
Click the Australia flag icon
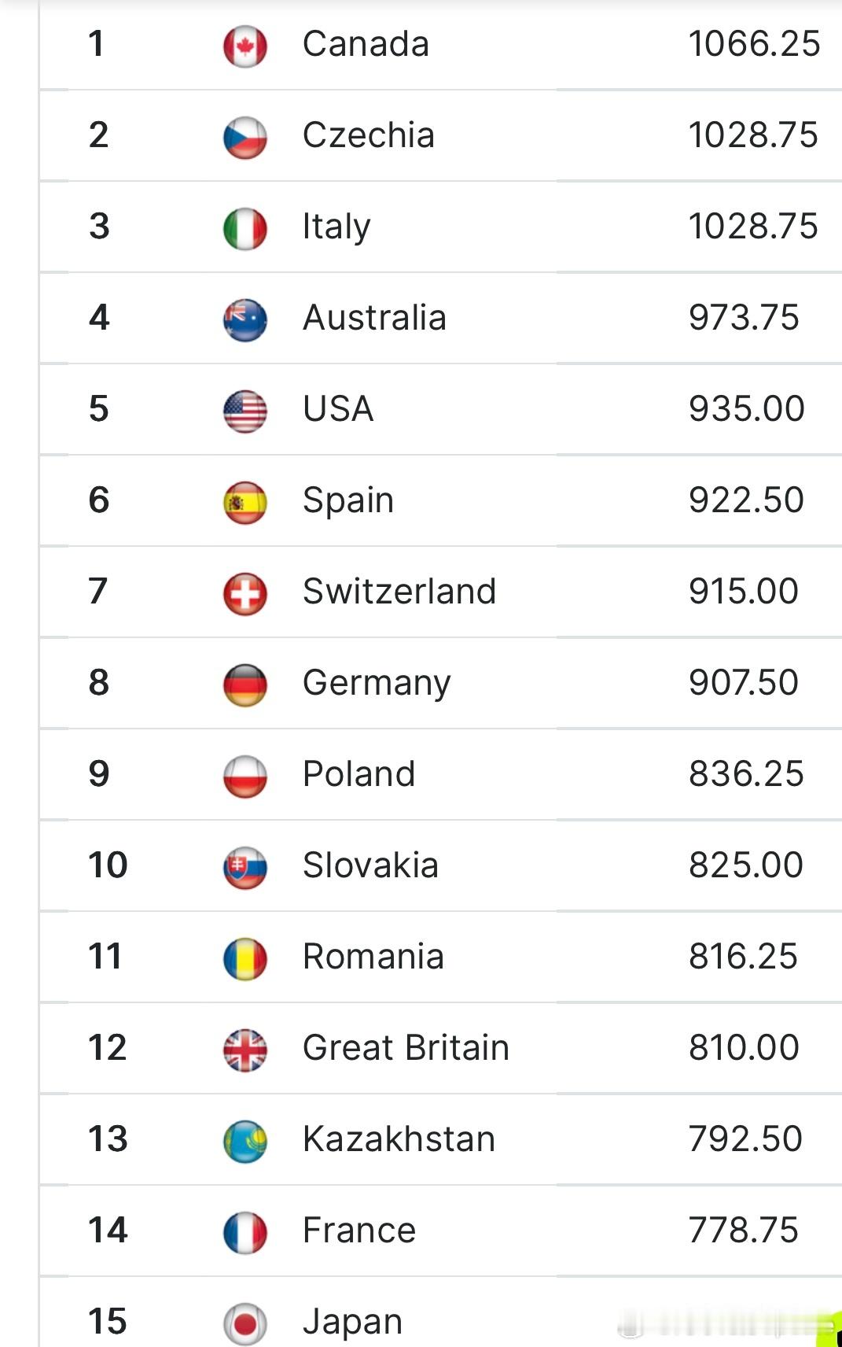245,319
